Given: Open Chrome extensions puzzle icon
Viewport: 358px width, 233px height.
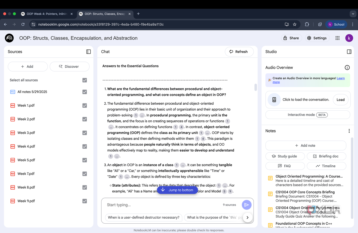Looking at the screenshot, I should click(x=307, y=24).
